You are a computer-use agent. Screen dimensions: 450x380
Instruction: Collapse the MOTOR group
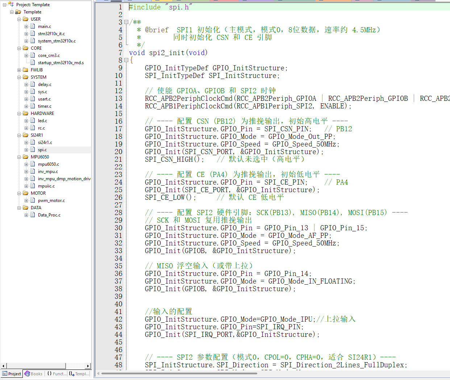(x=19, y=193)
